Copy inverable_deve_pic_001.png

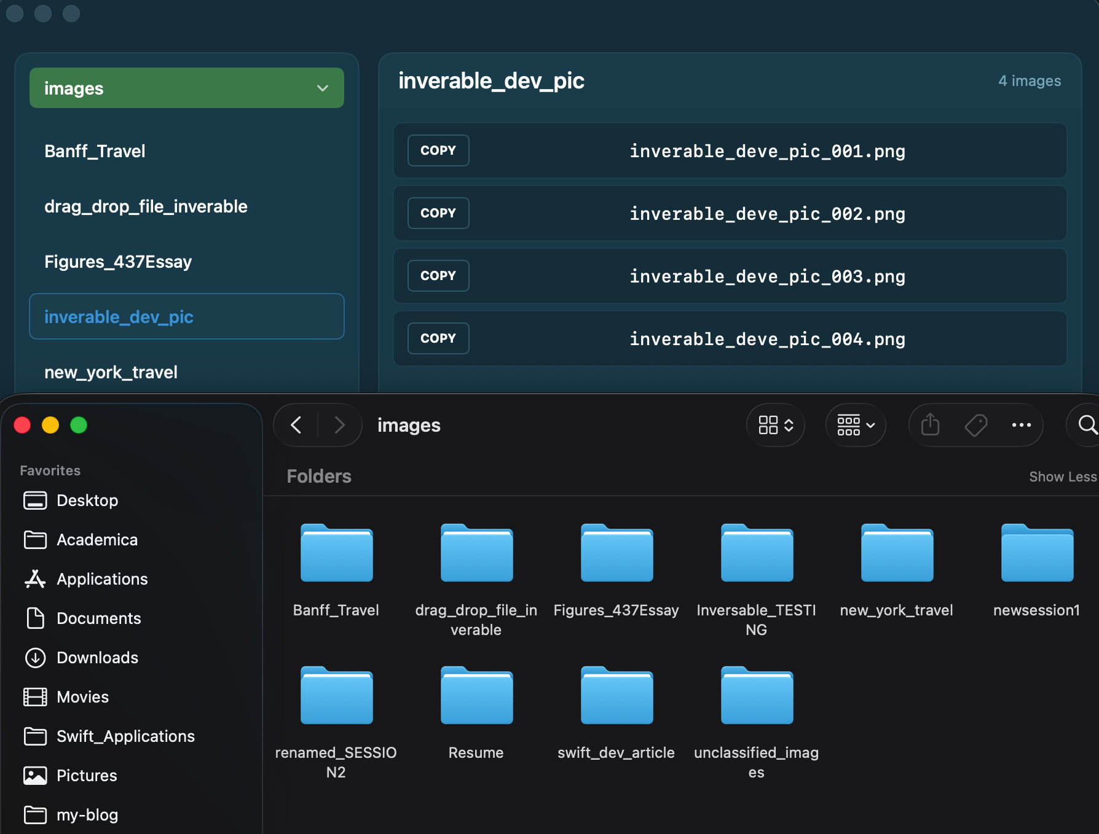coord(438,150)
